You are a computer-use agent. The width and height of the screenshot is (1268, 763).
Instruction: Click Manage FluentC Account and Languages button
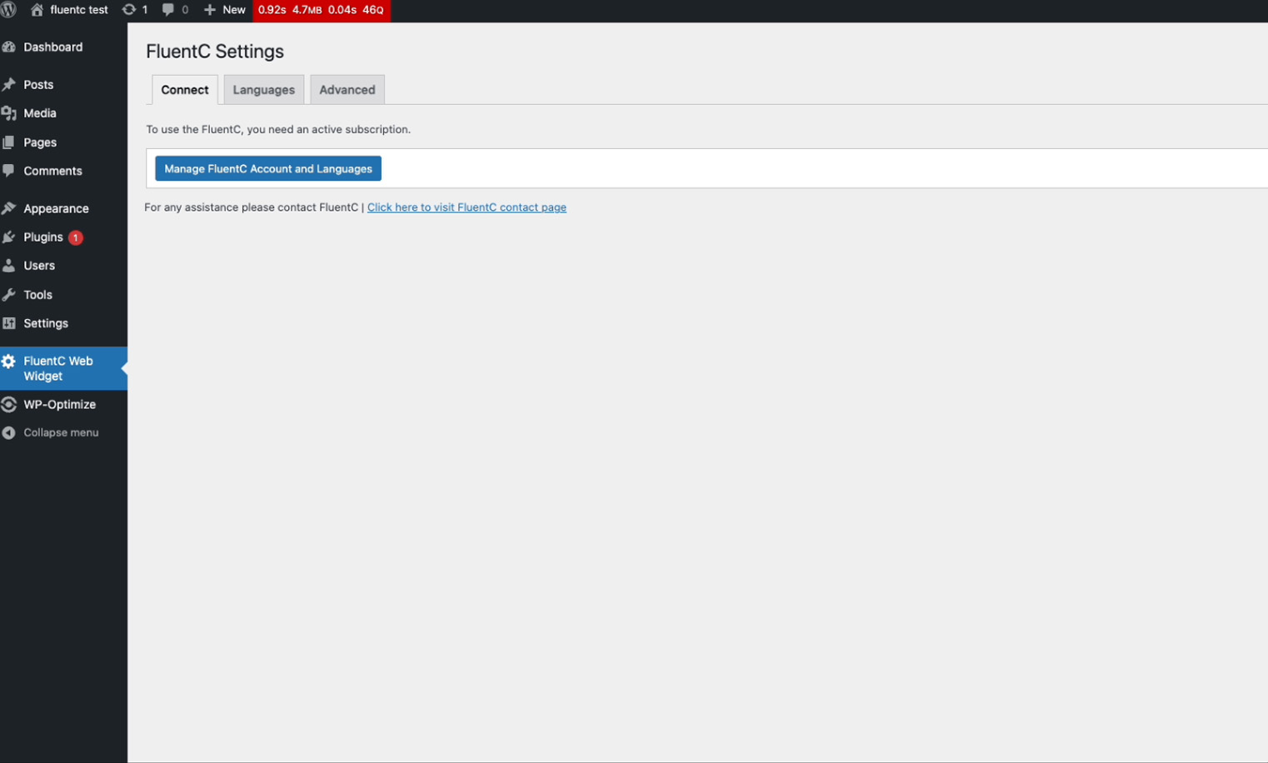pos(268,168)
